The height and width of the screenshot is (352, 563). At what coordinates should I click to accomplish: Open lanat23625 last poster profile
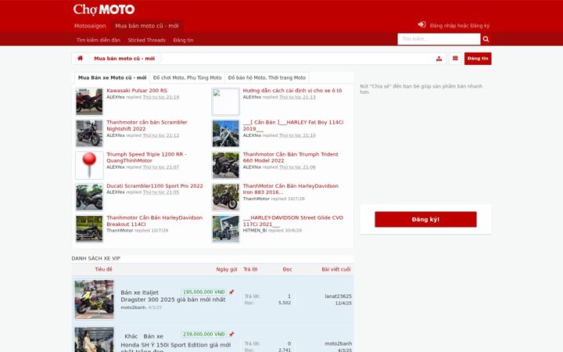[339, 296]
